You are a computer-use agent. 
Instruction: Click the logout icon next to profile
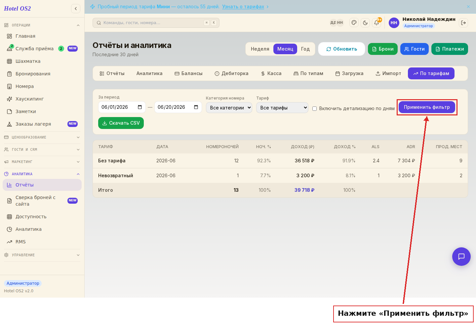[463, 23]
